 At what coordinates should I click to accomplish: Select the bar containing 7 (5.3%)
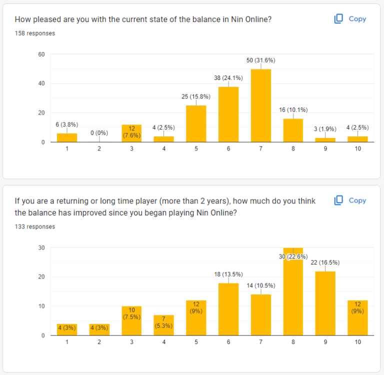click(164, 325)
